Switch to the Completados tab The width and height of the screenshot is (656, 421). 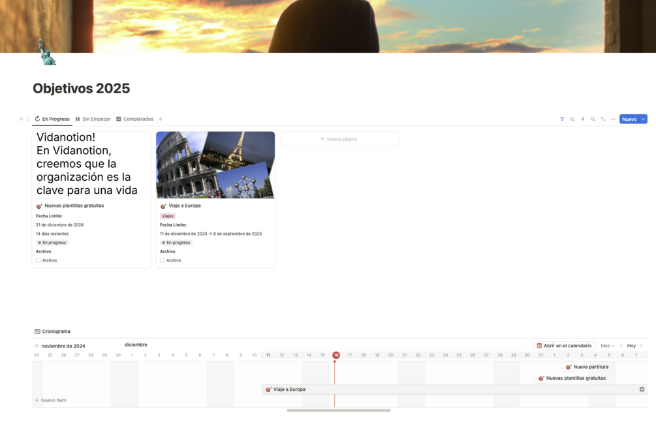[134, 119]
